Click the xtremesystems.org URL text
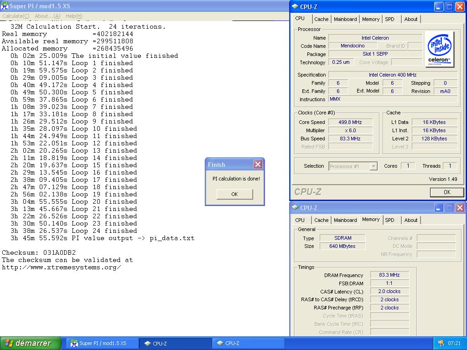 (x=62, y=267)
